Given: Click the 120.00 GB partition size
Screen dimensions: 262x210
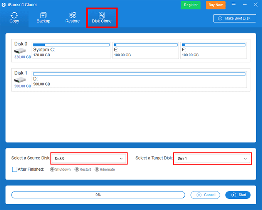Looking at the screenshot, I should pos(42,55).
